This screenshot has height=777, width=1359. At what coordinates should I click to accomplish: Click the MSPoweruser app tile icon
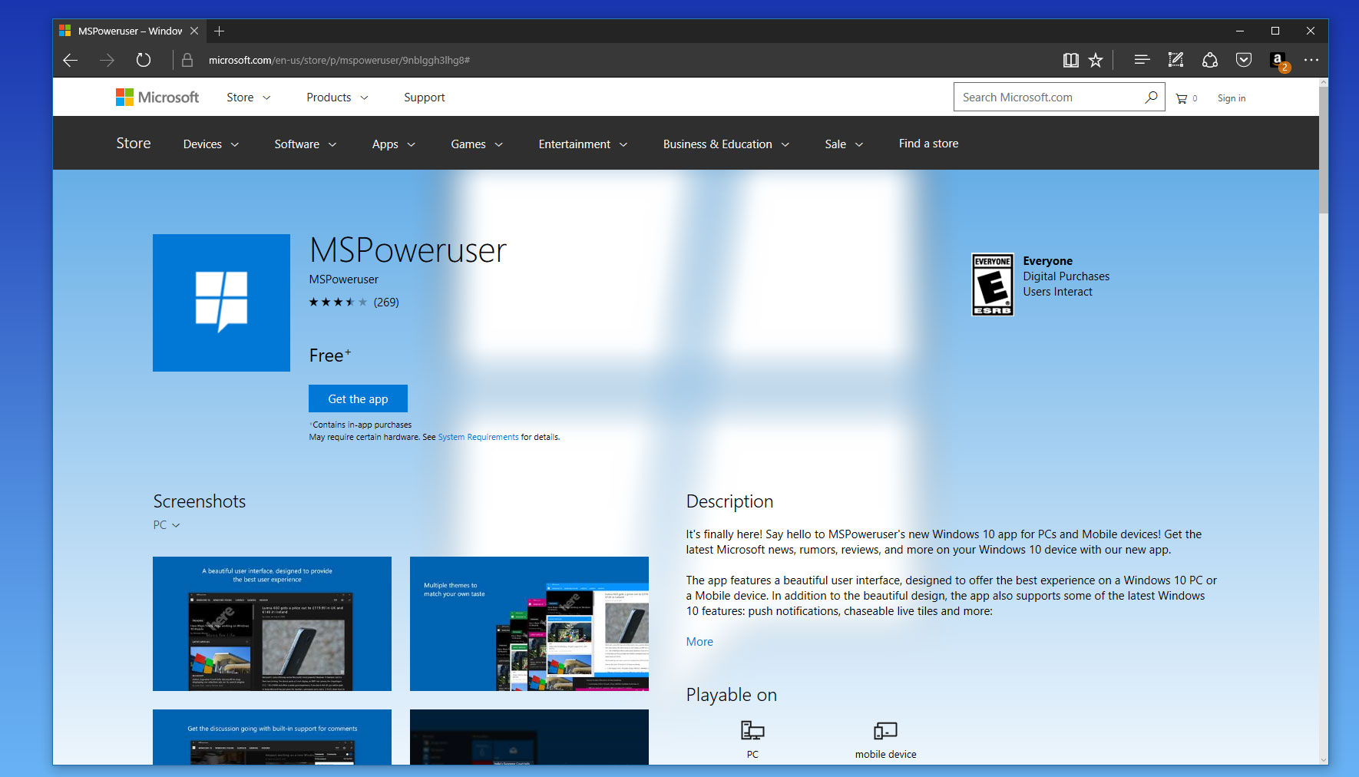point(221,303)
